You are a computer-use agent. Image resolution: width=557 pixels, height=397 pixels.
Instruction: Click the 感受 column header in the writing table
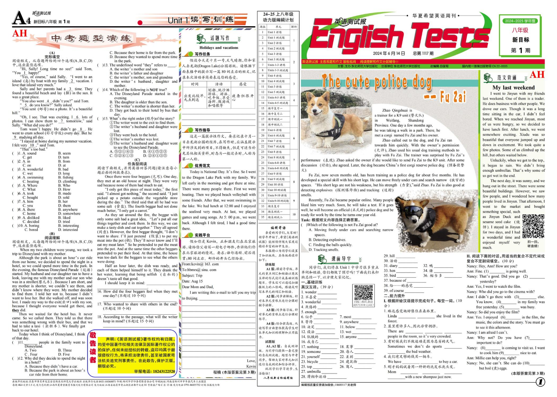(x=243, y=84)
